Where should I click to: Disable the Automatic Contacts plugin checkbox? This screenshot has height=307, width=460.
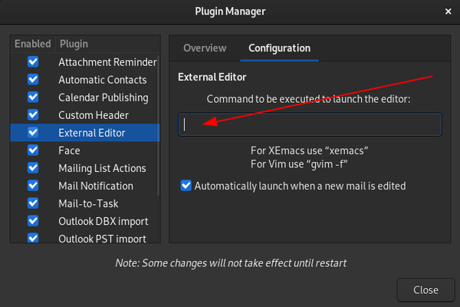33,79
